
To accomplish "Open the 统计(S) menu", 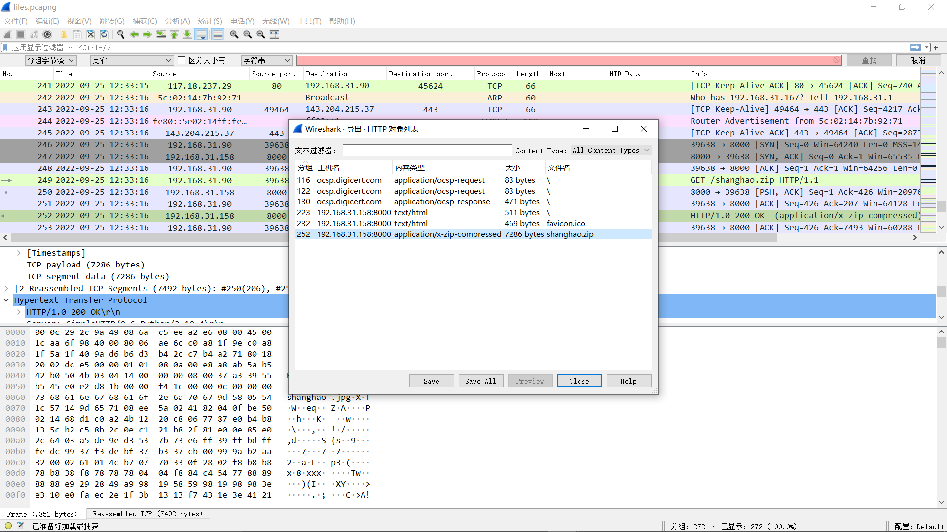I will tap(210, 21).
